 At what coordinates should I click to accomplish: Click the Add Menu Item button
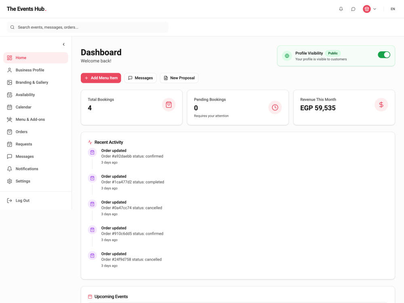tap(101, 78)
